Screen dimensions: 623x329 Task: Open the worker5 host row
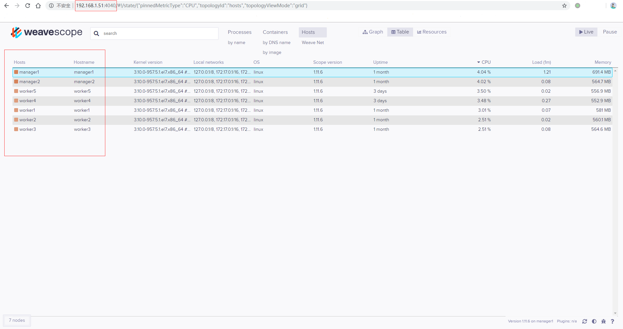[312, 91]
